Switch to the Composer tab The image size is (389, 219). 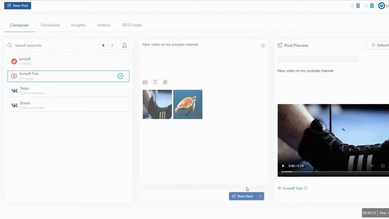(19, 25)
